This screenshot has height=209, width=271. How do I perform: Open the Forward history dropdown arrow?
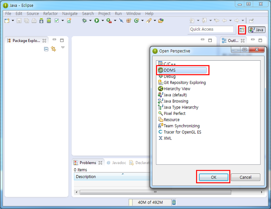click(243, 21)
